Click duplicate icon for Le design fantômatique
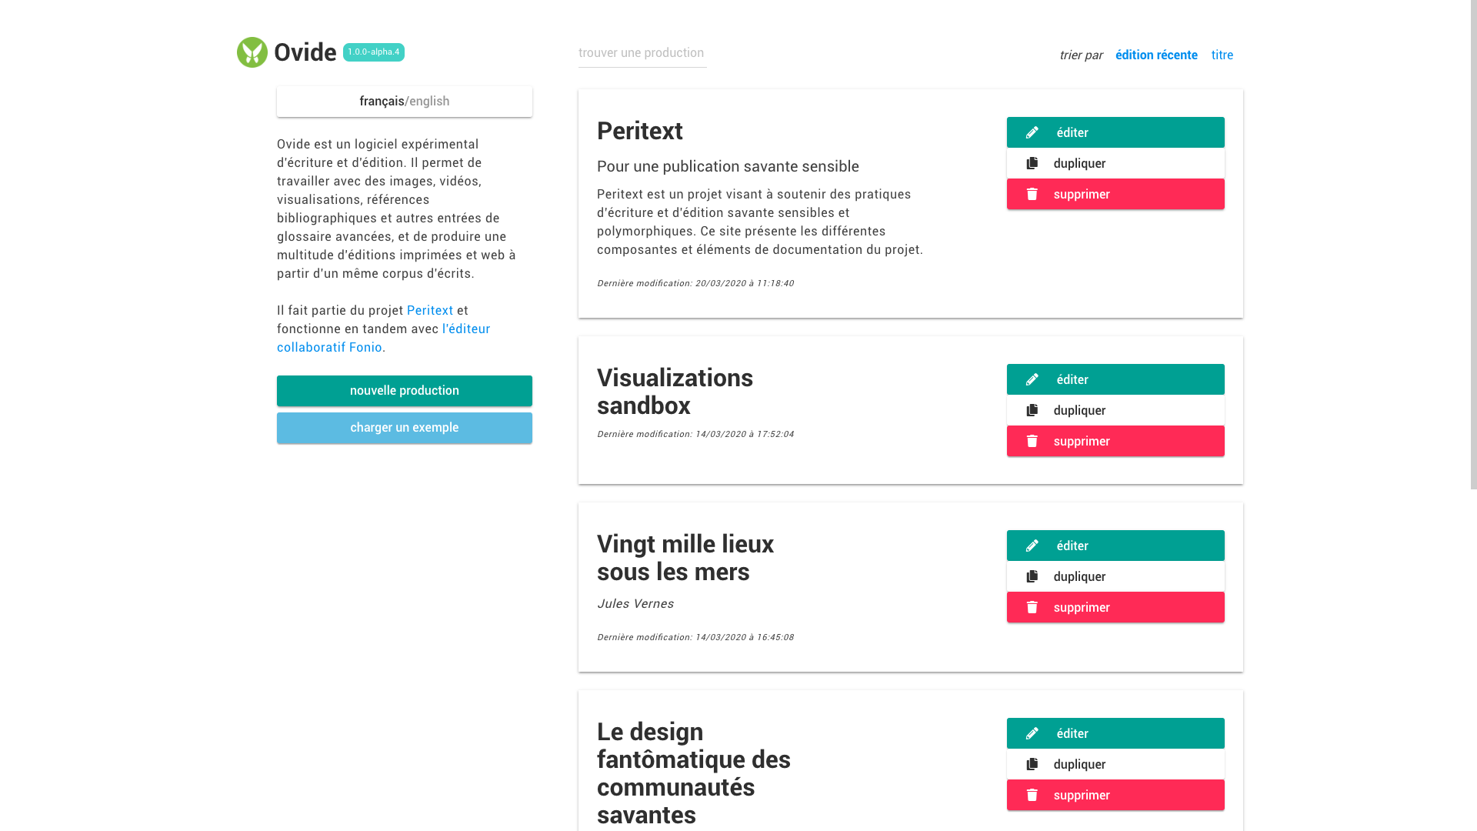This screenshot has height=831, width=1477. pyautogui.click(x=1032, y=764)
